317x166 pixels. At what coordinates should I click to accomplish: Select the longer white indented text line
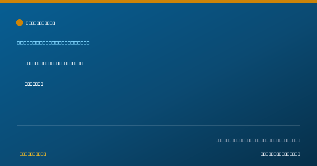tap(54, 63)
